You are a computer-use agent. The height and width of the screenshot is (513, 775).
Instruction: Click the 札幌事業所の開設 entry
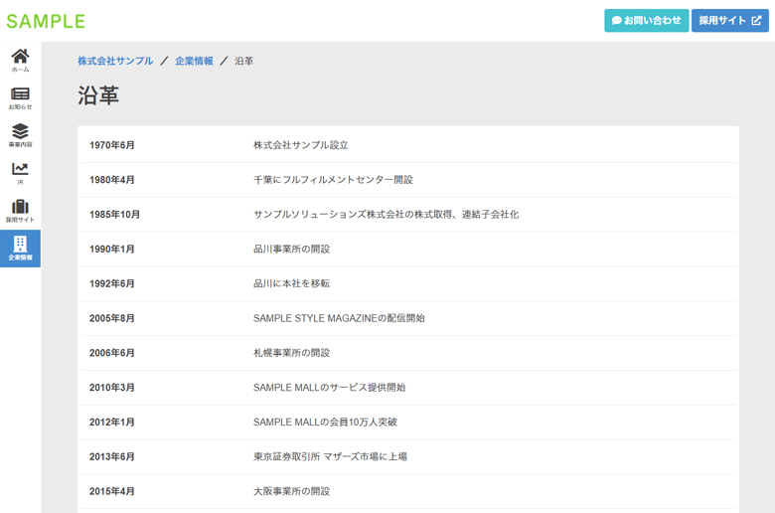(x=291, y=353)
